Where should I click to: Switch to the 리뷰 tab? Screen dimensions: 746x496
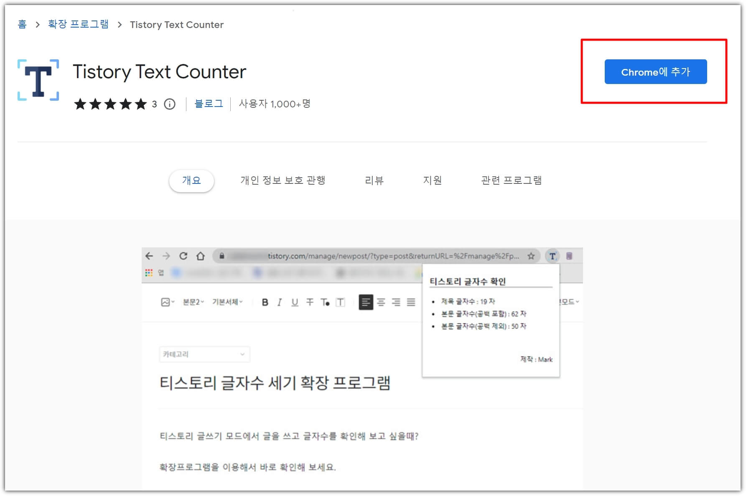pyautogui.click(x=374, y=181)
